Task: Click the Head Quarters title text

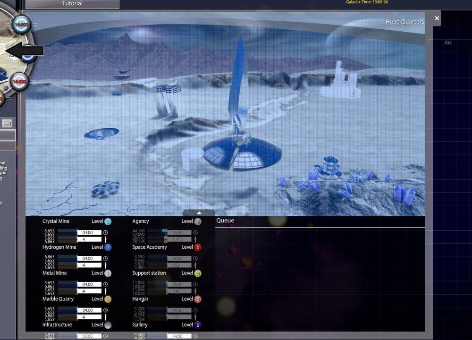Action: pos(405,22)
